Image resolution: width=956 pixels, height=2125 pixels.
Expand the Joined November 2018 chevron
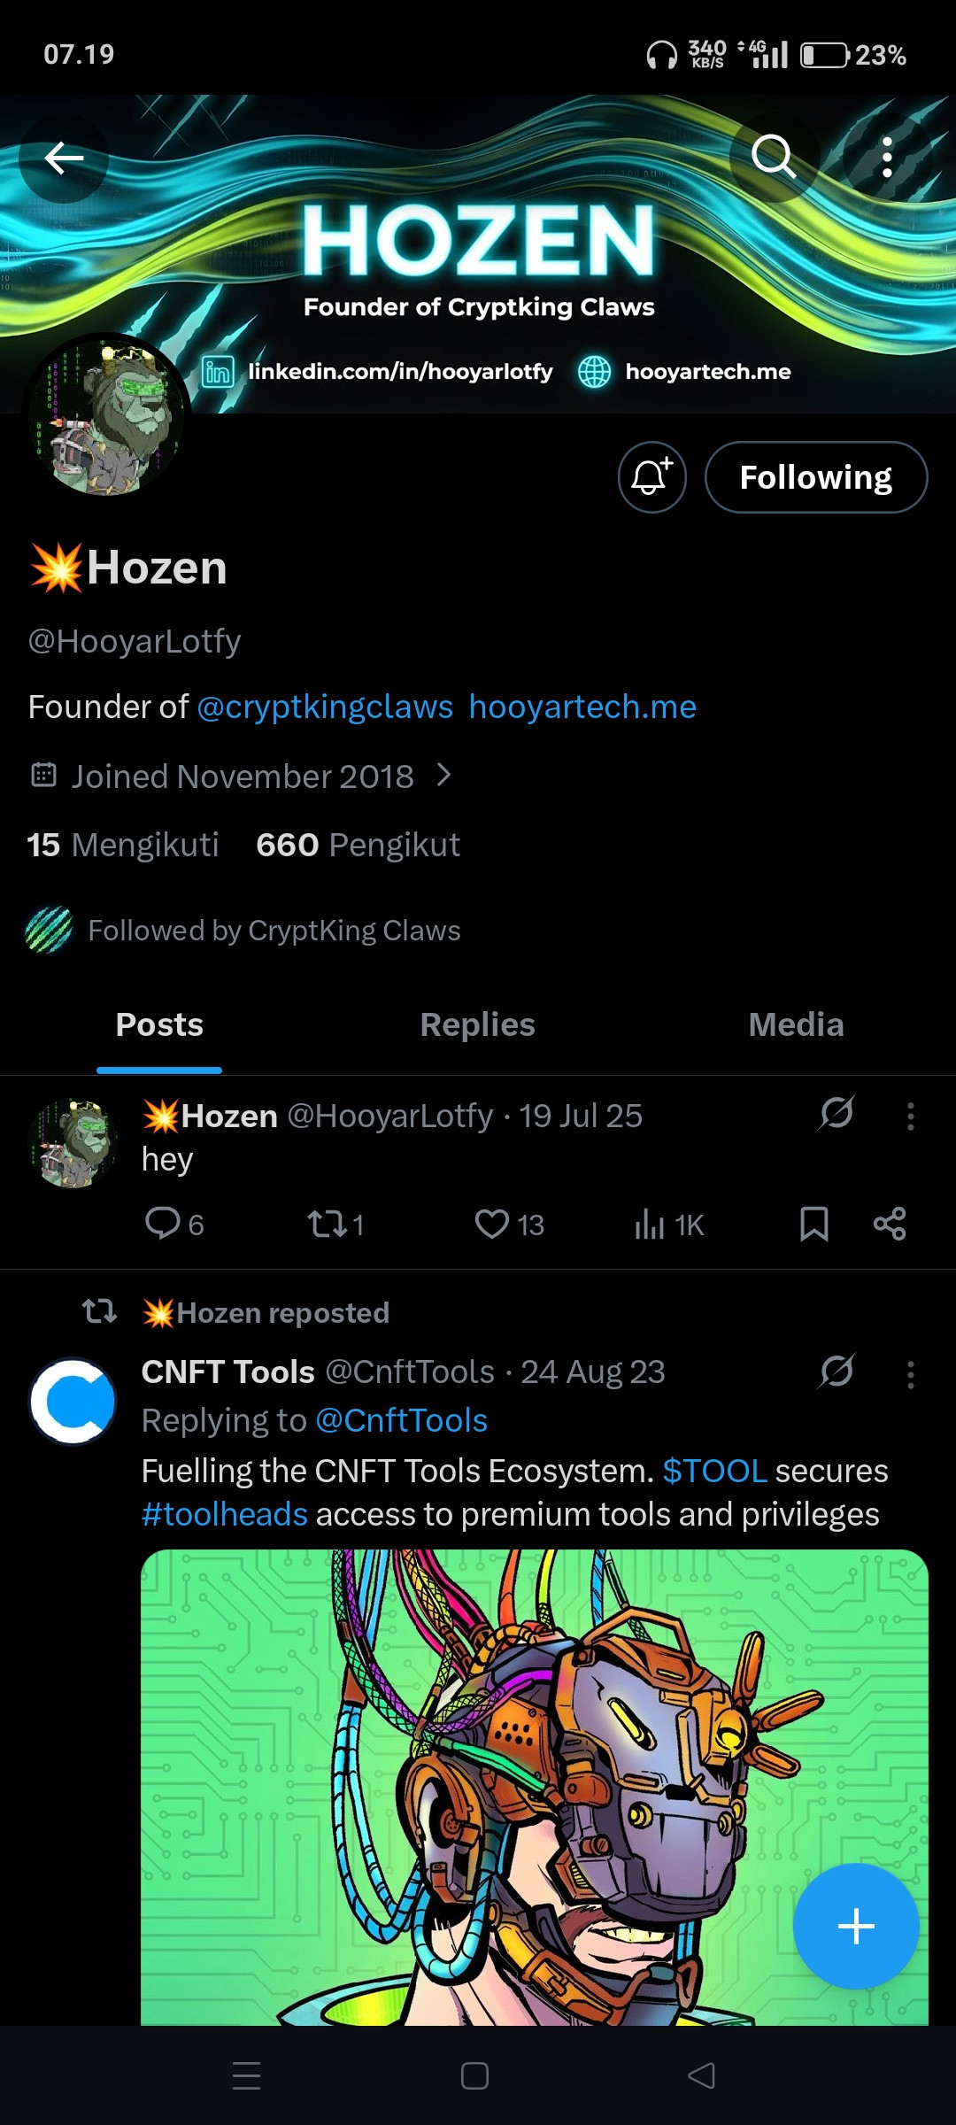(444, 776)
